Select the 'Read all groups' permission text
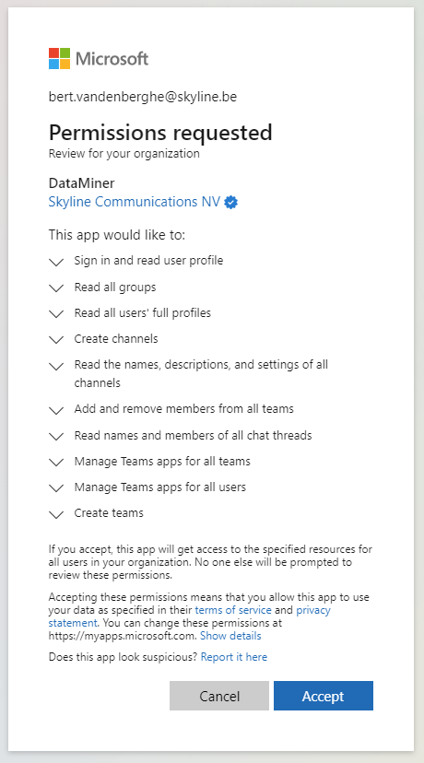Viewport: 424px width, 763px height. (x=115, y=288)
